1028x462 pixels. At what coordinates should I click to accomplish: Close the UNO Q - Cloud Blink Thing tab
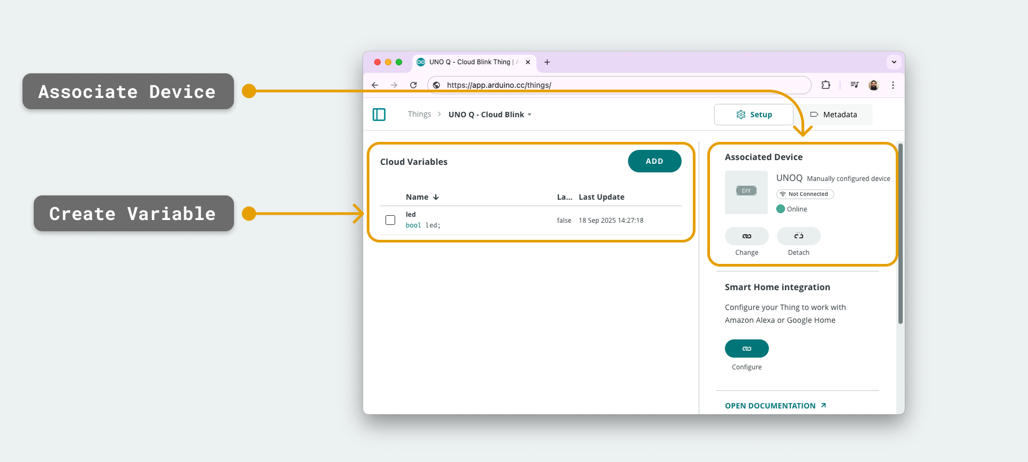point(528,62)
